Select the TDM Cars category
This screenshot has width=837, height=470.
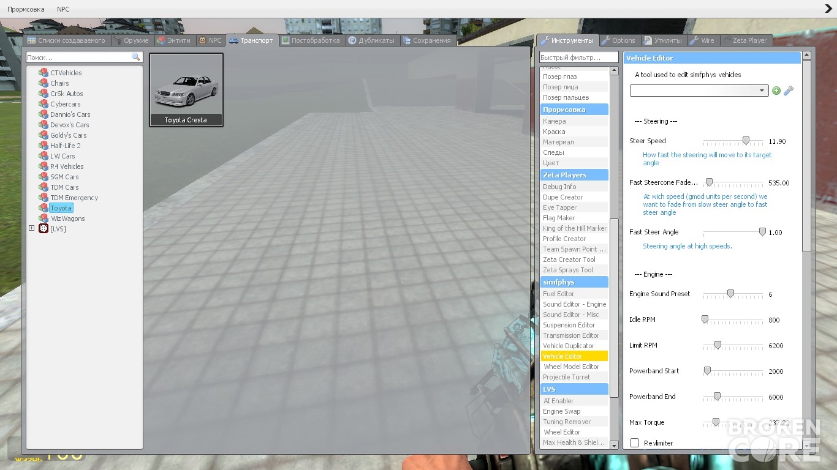64,187
